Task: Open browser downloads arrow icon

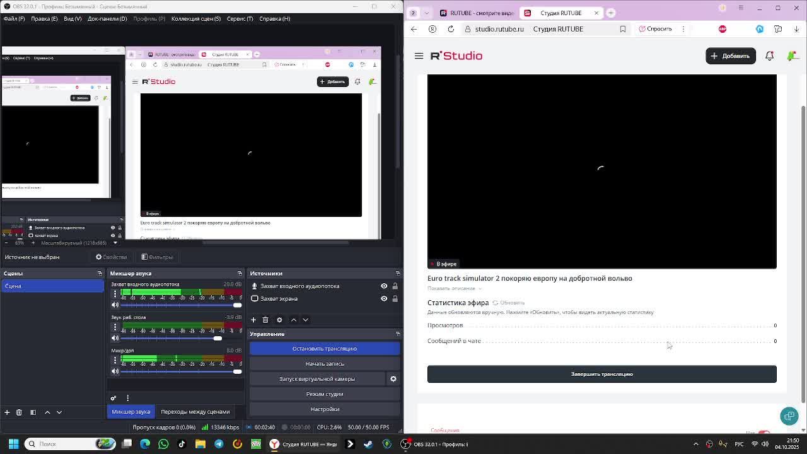Action: pyautogui.click(x=796, y=29)
